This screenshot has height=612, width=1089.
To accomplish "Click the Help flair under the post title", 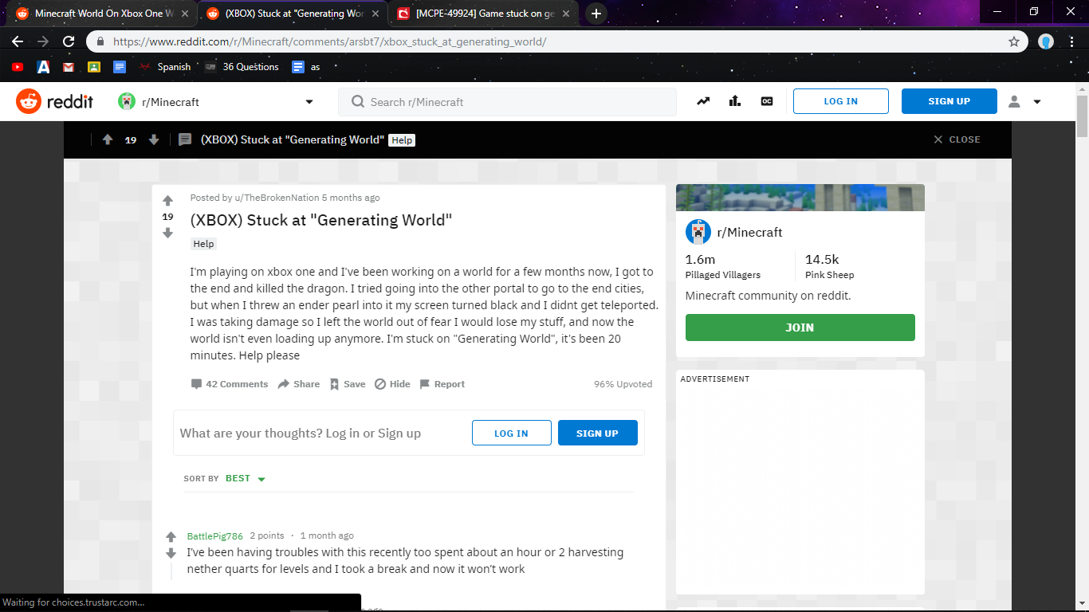I will (x=204, y=244).
